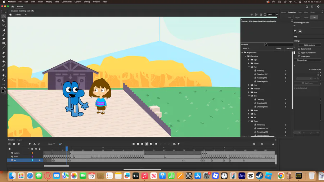Open the stage zoom 100% dropdown
Viewport: 324px width, 182px height.
coord(277,14)
